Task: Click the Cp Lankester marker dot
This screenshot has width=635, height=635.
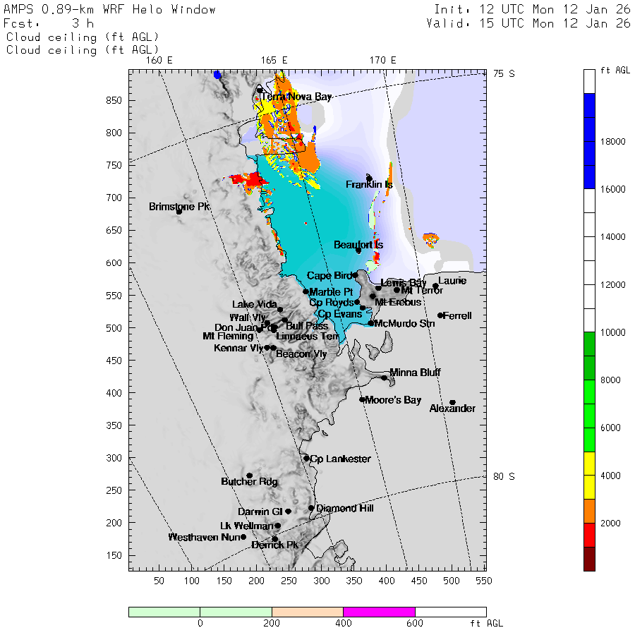Action: pyautogui.click(x=306, y=458)
